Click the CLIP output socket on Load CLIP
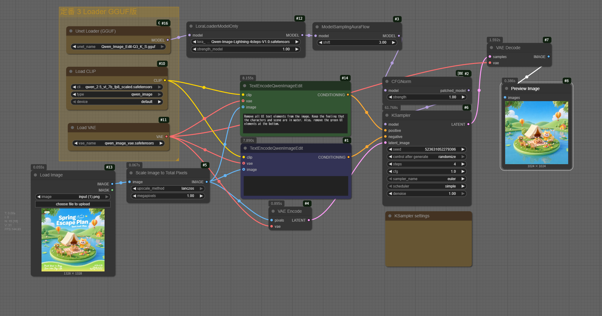This screenshot has height=316, width=602. [165, 80]
